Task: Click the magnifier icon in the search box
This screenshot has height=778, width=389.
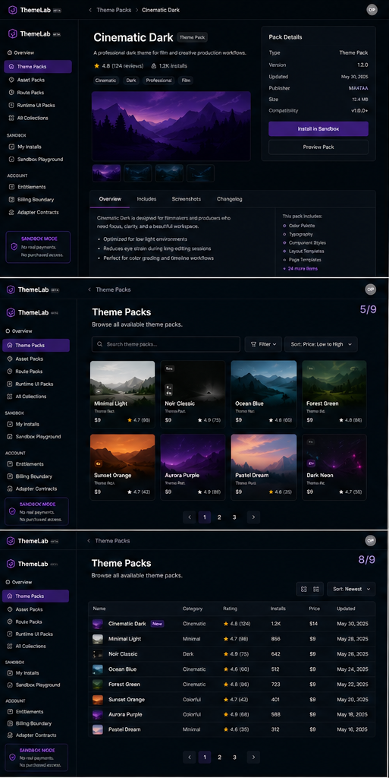Action: [x=100, y=344]
